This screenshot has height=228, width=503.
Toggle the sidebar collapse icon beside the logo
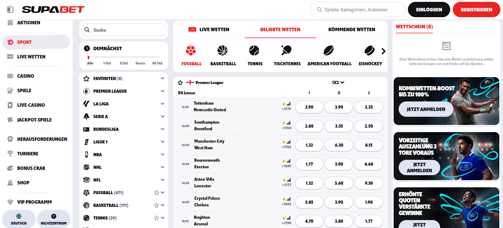[x=10, y=10]
